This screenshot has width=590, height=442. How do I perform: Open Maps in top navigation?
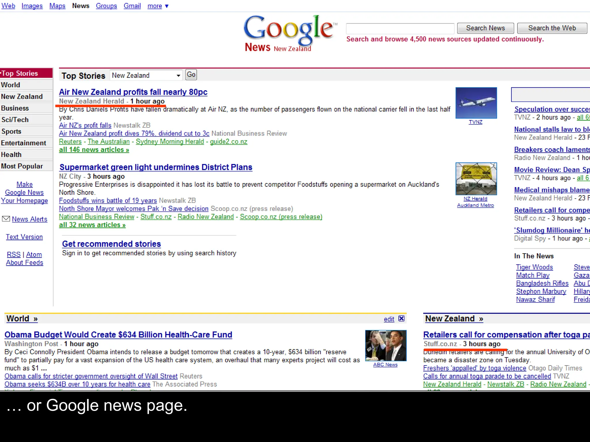pos(57,6)
